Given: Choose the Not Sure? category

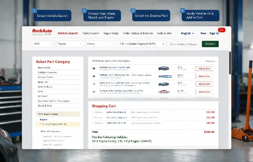Looking at the screenshot, I should click(x=43, y=96).
